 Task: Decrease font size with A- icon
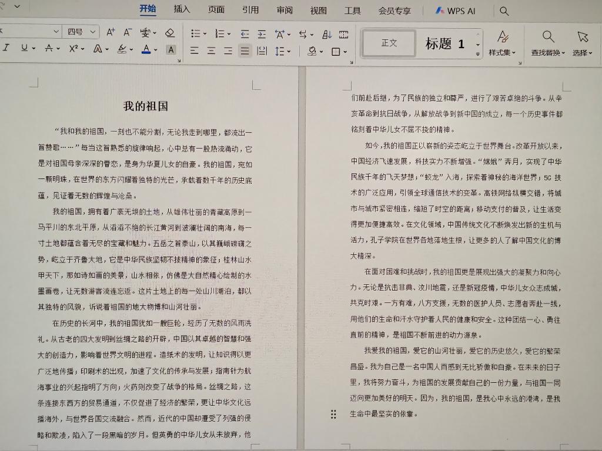(x=127, y=33)
